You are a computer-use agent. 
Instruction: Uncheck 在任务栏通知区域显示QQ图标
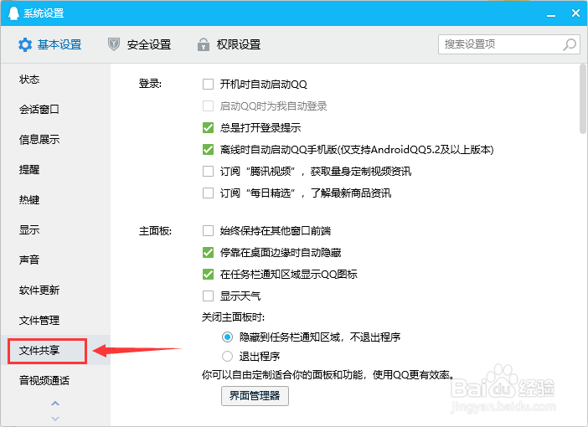pos(208,274)
